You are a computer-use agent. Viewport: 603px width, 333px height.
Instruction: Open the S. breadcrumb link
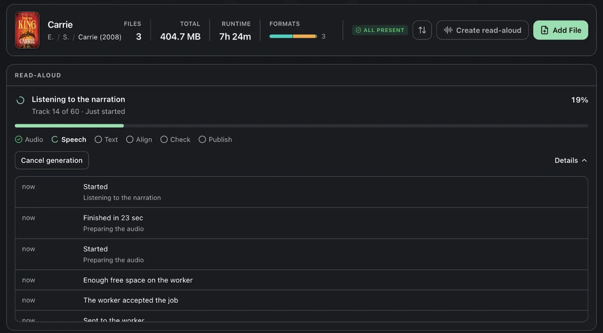click(66, 37)
